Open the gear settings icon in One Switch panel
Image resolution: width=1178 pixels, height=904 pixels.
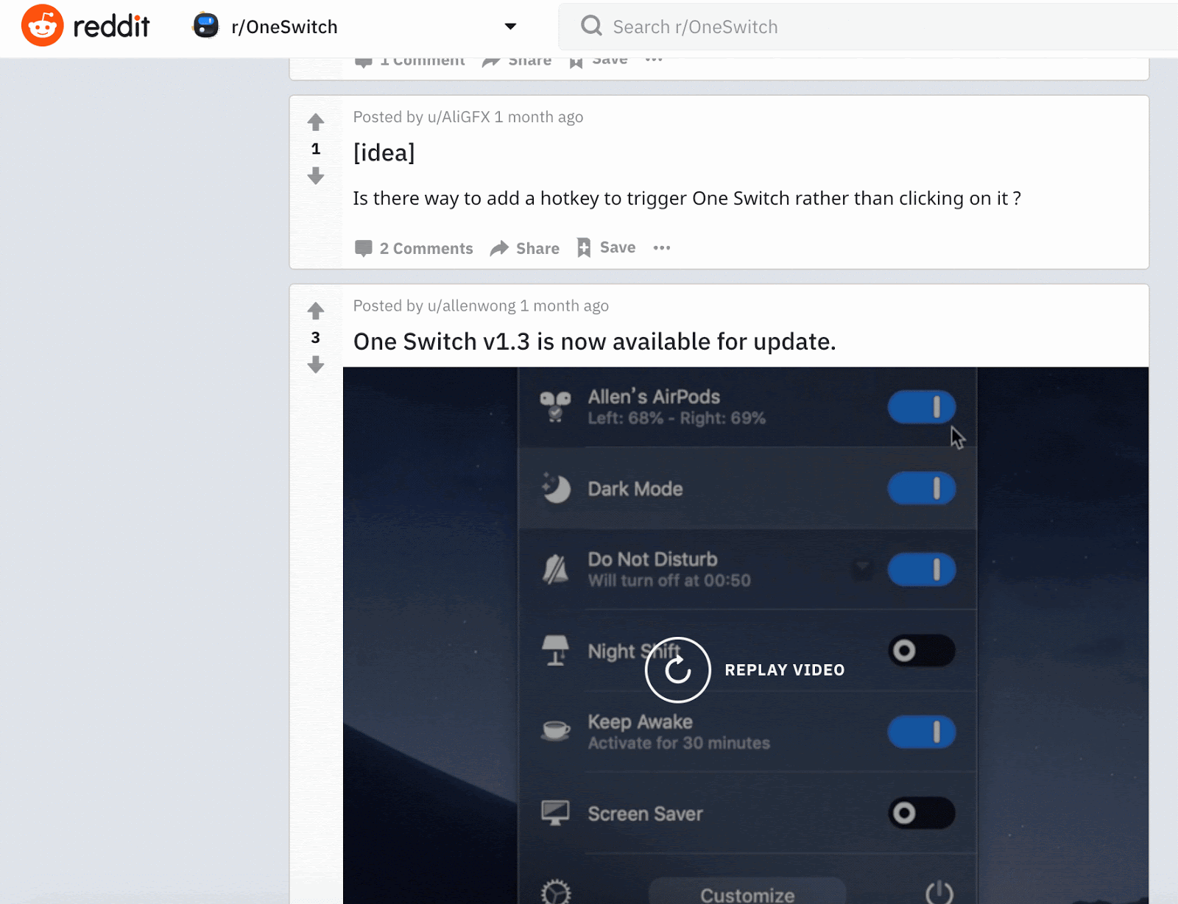click(x=556, y=892)
